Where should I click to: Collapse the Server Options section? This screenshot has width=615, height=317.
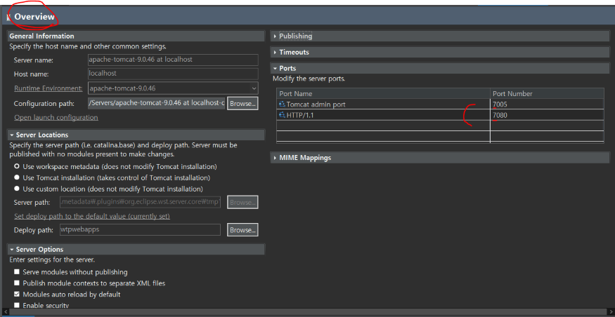tap(12, 250)
